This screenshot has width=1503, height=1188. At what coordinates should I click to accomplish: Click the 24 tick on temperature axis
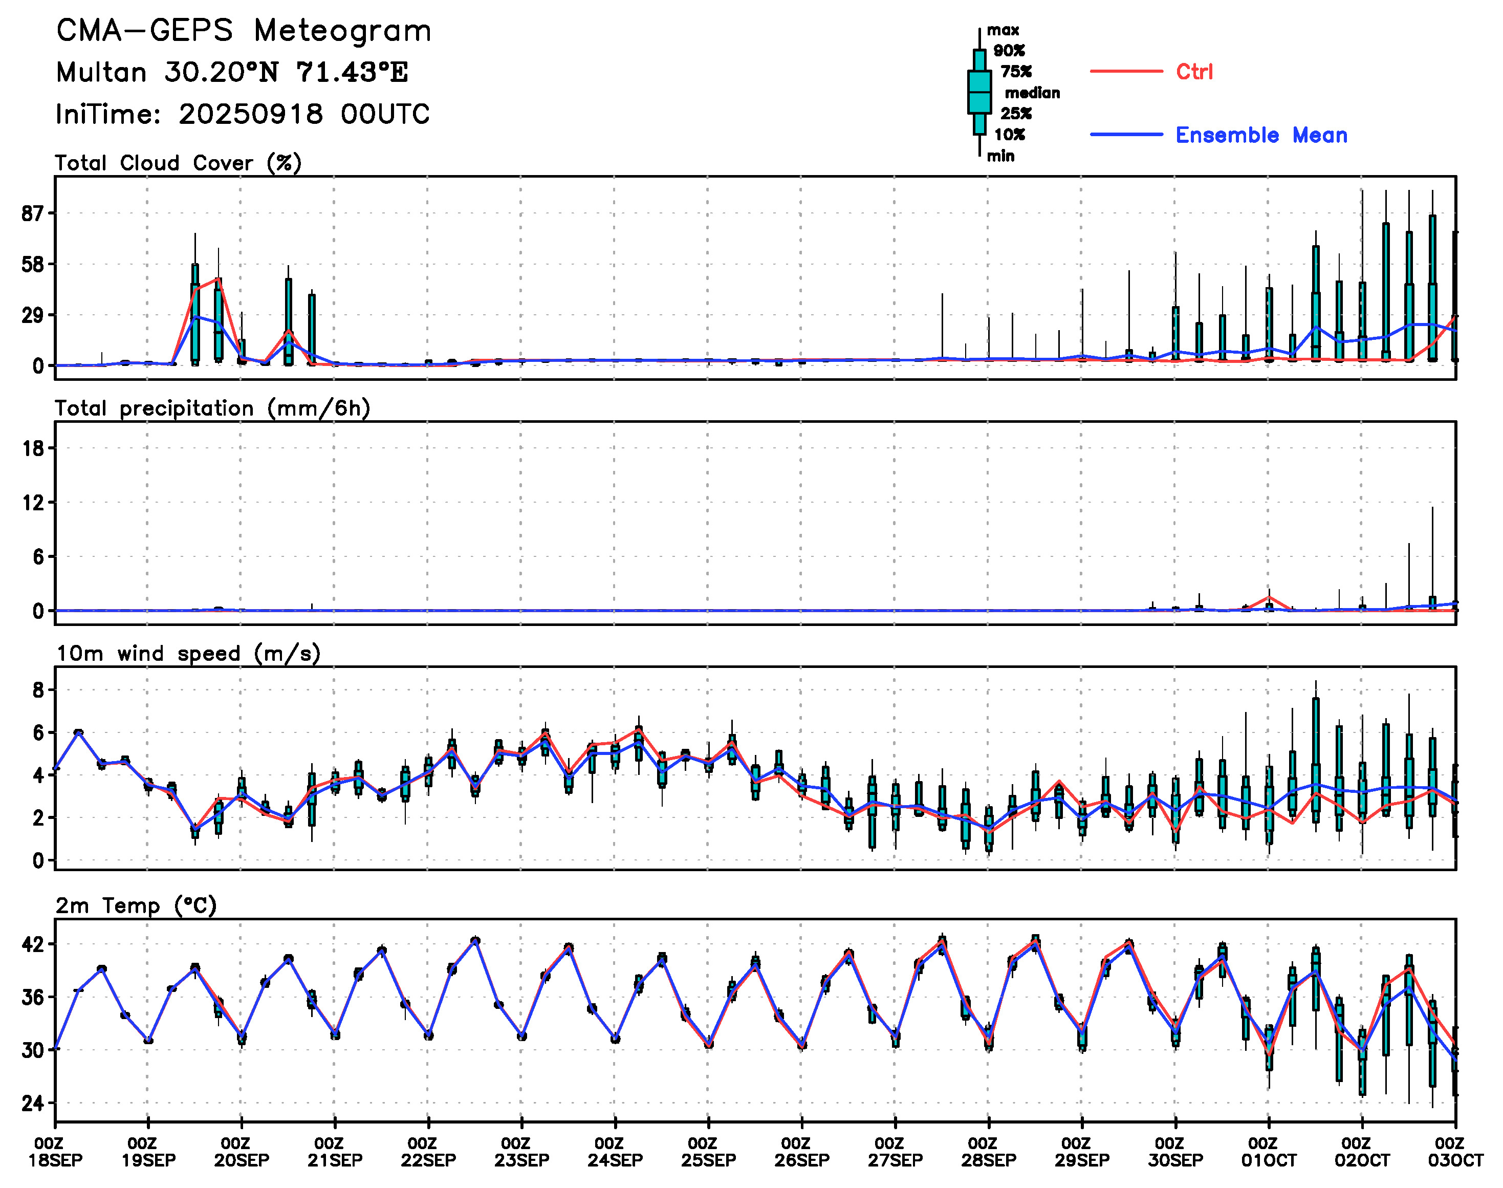point(33,1103)
